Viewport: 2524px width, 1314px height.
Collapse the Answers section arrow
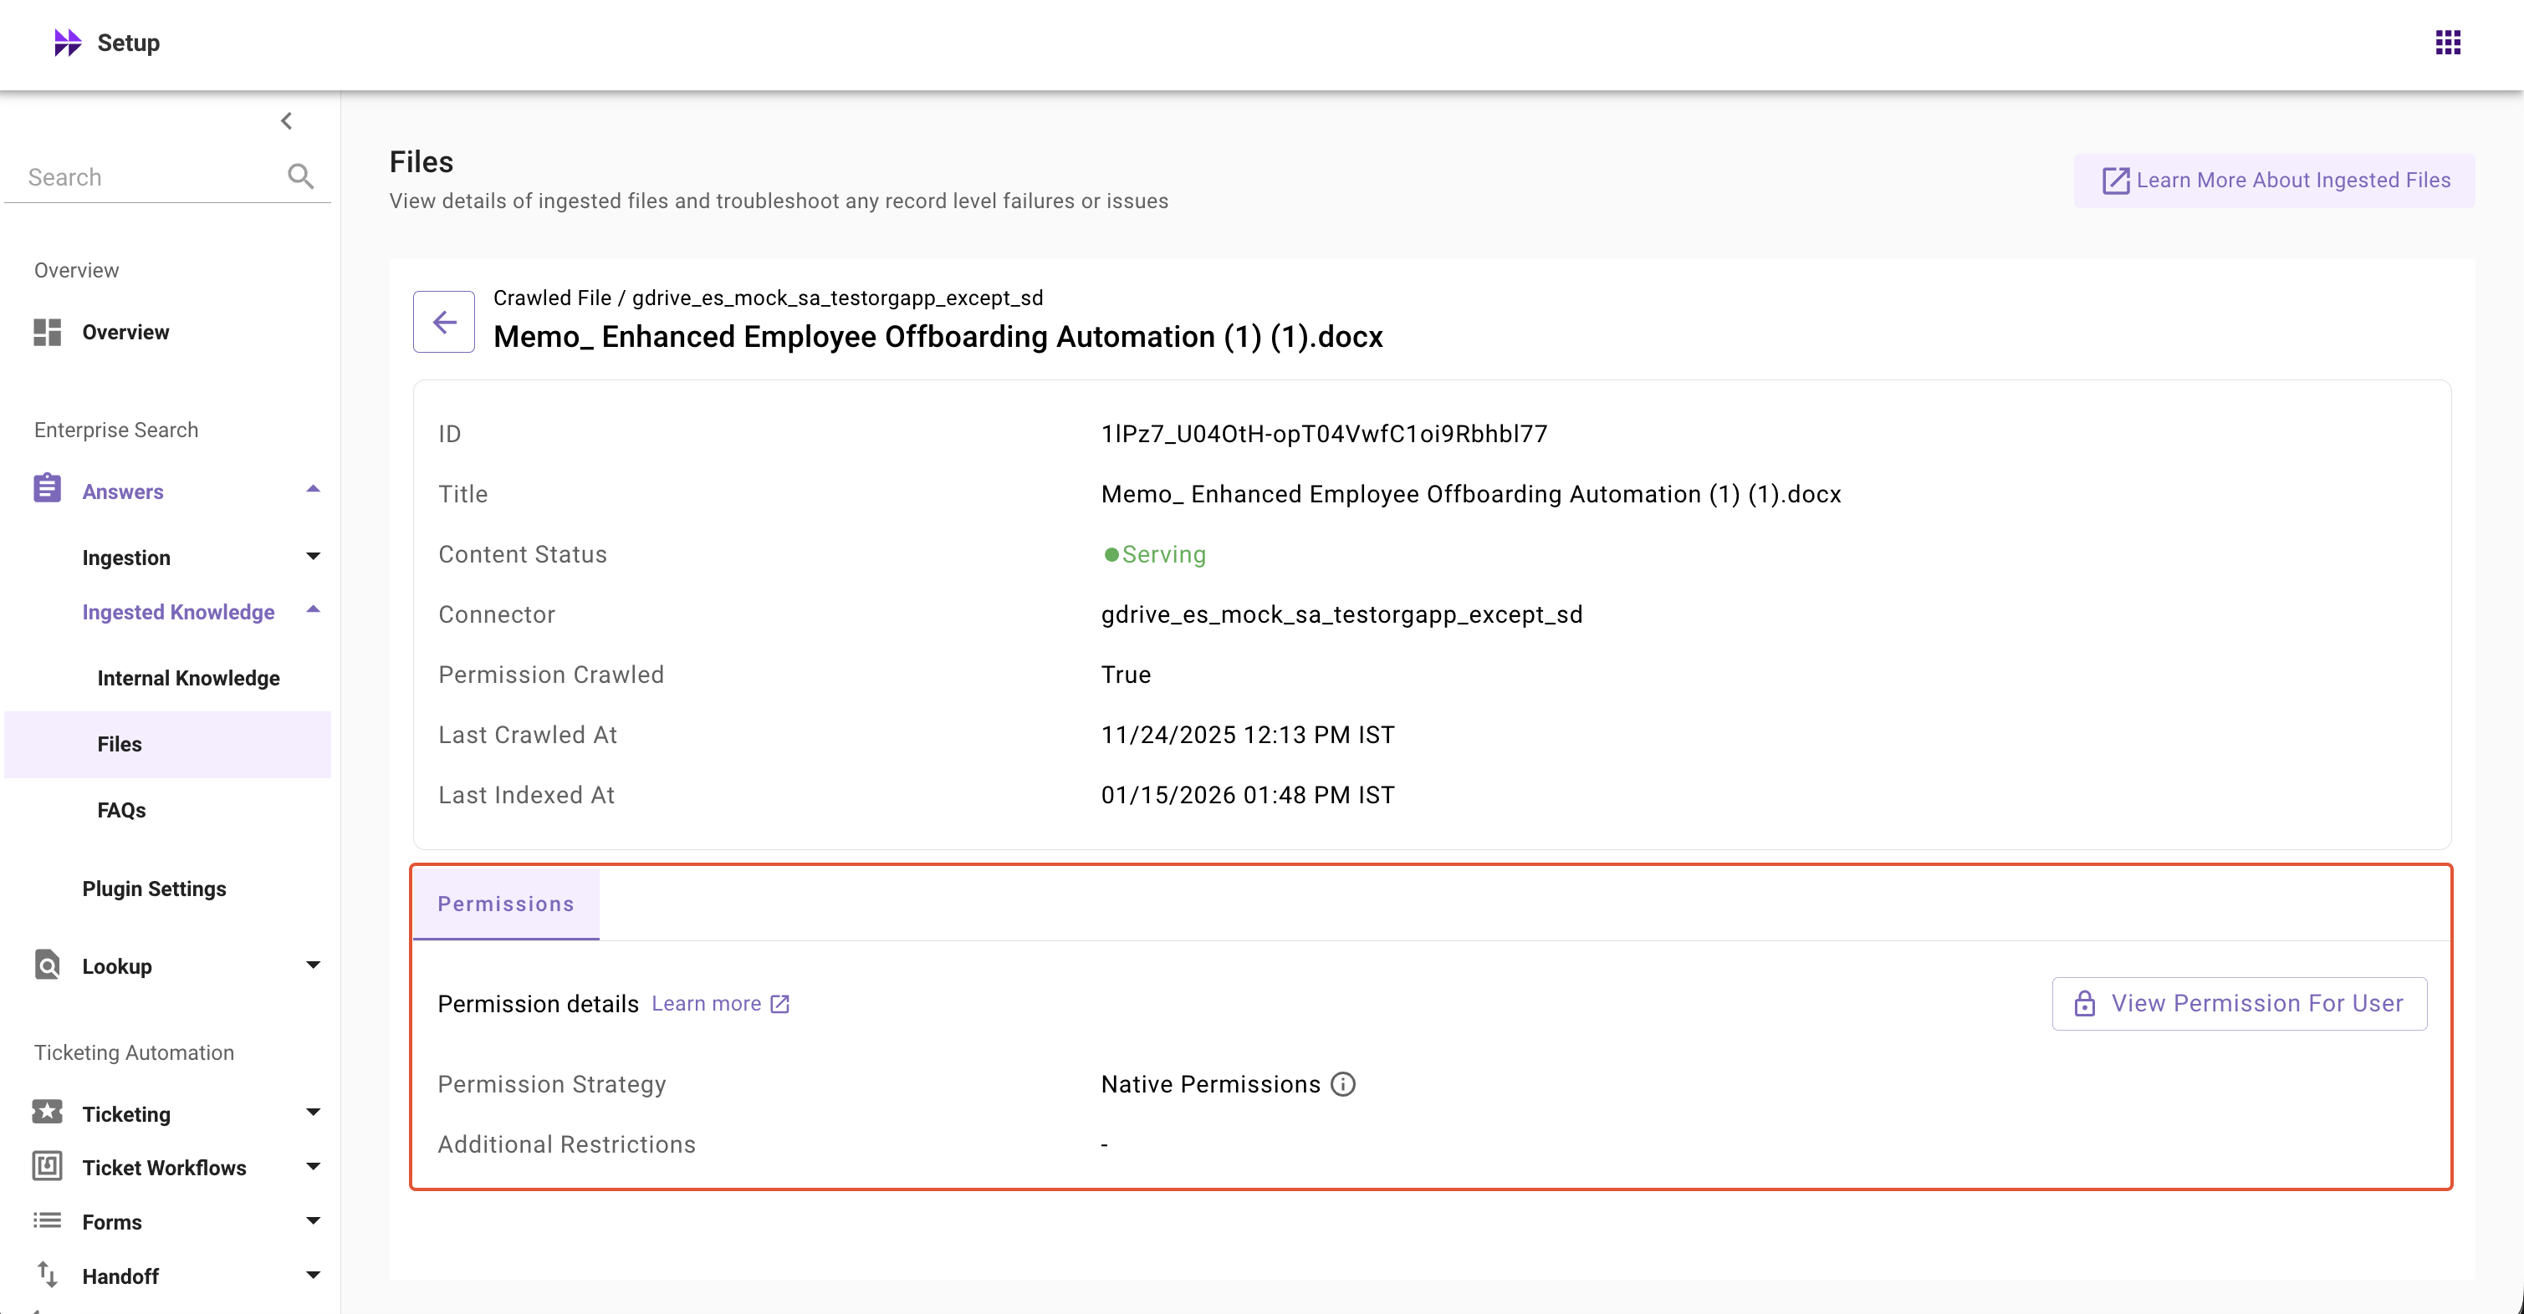point(314,490)
